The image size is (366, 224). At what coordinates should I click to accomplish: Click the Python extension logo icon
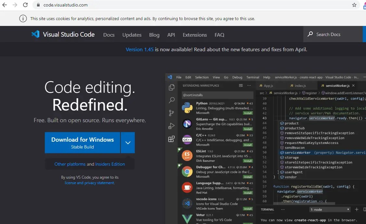[x=187, y=108]
